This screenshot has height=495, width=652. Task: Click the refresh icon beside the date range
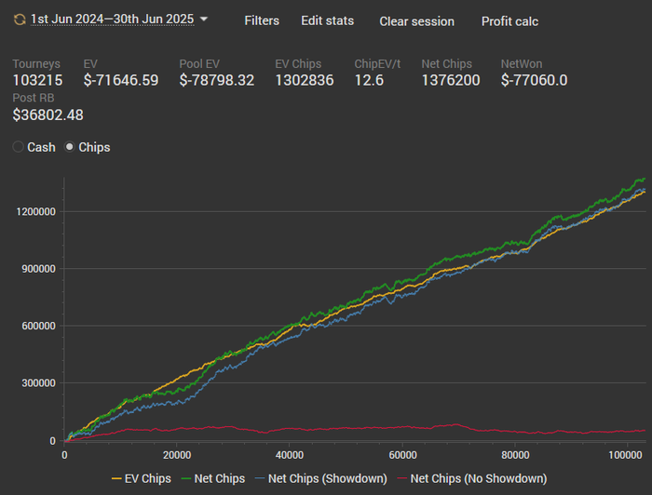point(20,20)
